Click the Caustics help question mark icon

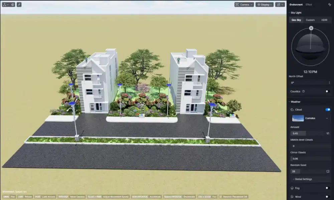click(x=303, y=91)
